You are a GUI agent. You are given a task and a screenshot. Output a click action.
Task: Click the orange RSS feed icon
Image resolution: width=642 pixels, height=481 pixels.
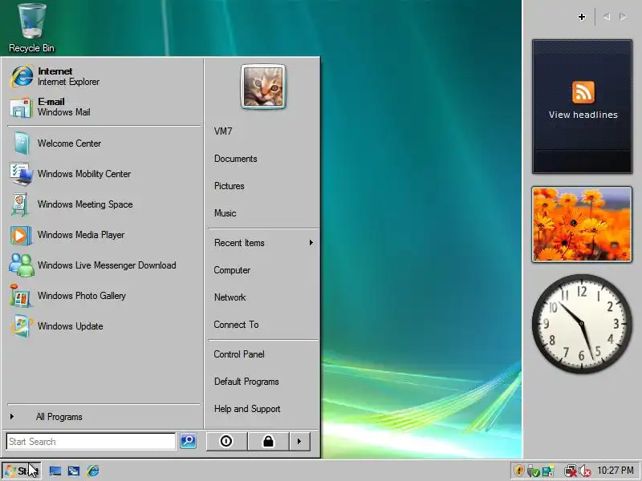click(583, 92)
